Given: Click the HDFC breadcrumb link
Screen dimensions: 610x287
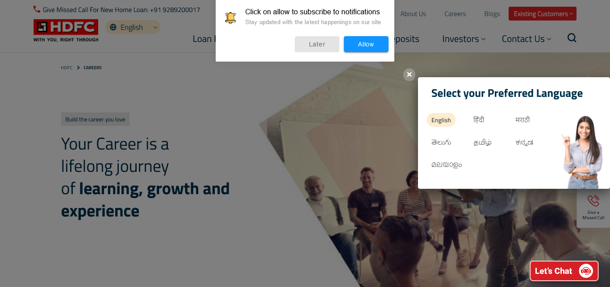Looking at the screenshot, I should (67, 68).
